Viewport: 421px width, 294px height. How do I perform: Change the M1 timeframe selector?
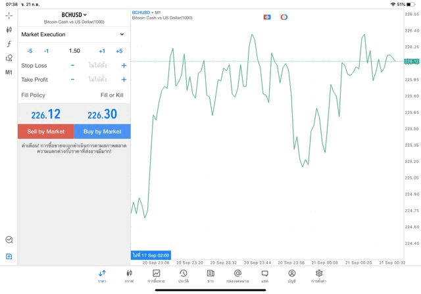[x=9, y=72]
